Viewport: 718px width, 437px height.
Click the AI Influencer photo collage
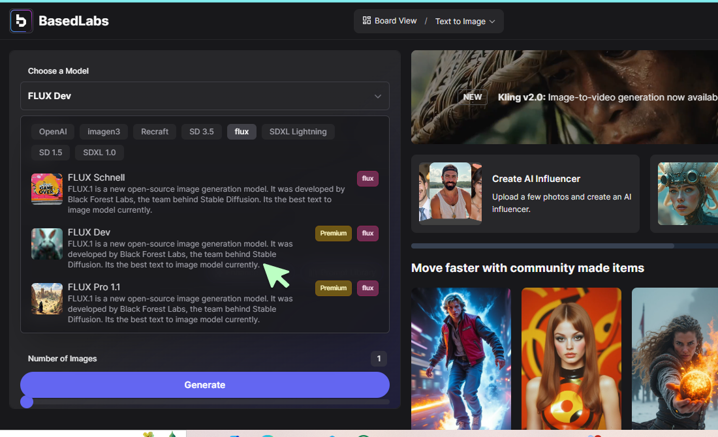click(x=450, y=192)
